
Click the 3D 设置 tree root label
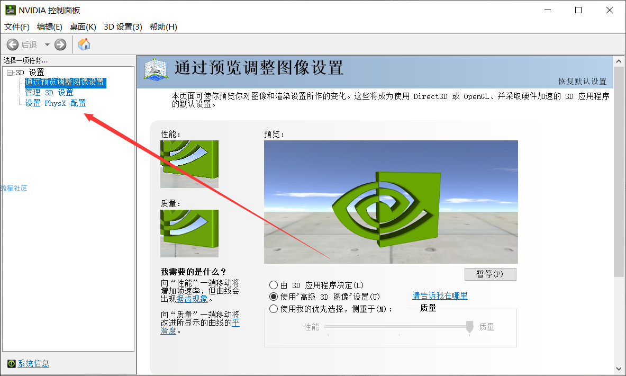30,73
